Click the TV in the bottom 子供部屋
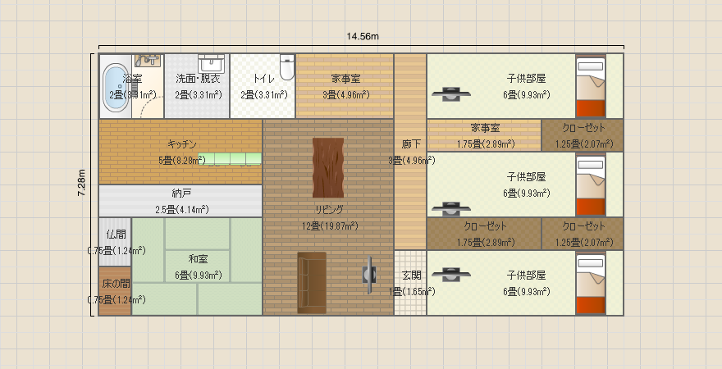 (x=450, y=274)
